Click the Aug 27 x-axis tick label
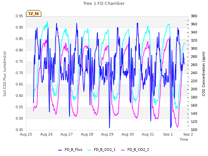The height and width of the screenshot is (156, 208). coord(67,134)
